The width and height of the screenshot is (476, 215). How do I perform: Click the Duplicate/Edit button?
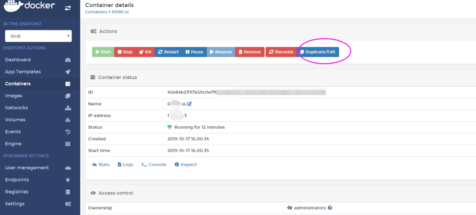tap(318, 52)
